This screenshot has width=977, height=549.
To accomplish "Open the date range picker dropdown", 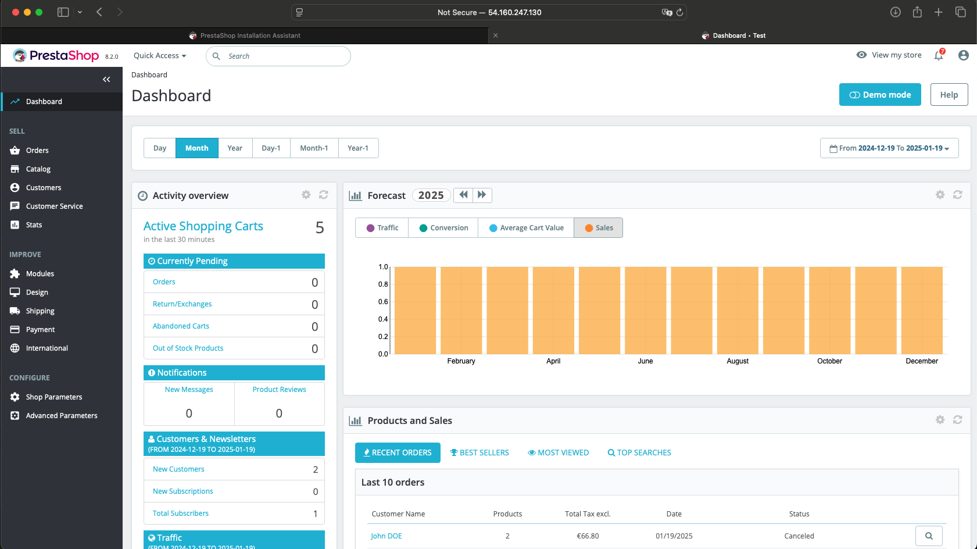I will 889,148.
